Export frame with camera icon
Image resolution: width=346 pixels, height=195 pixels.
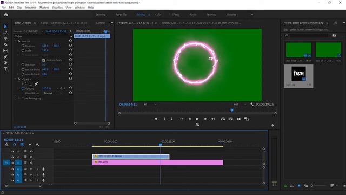pos(238,119)
